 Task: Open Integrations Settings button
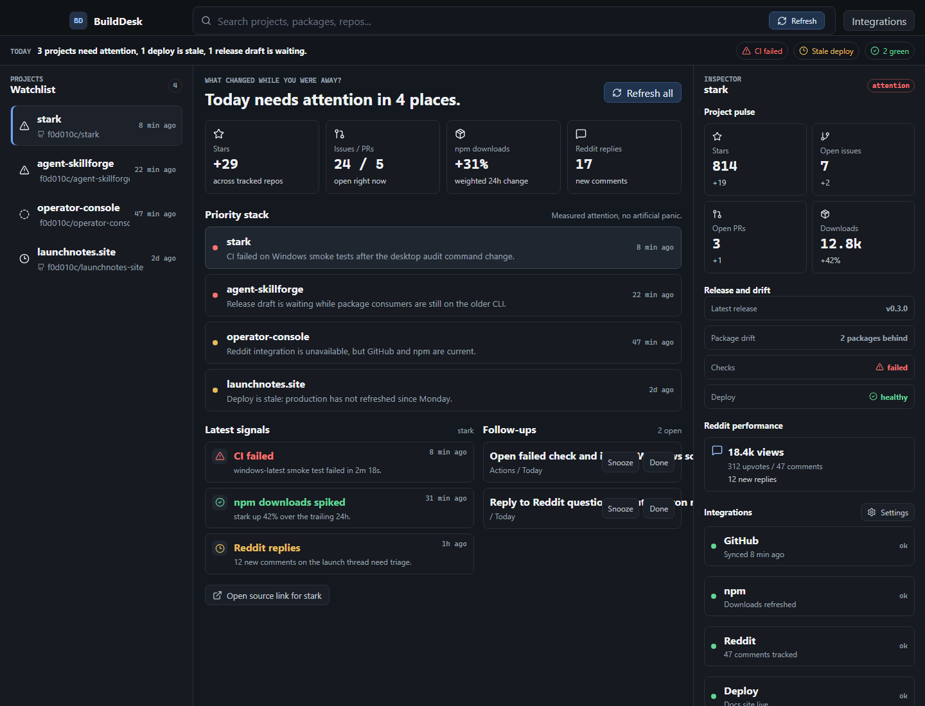[x=888, y=512]
